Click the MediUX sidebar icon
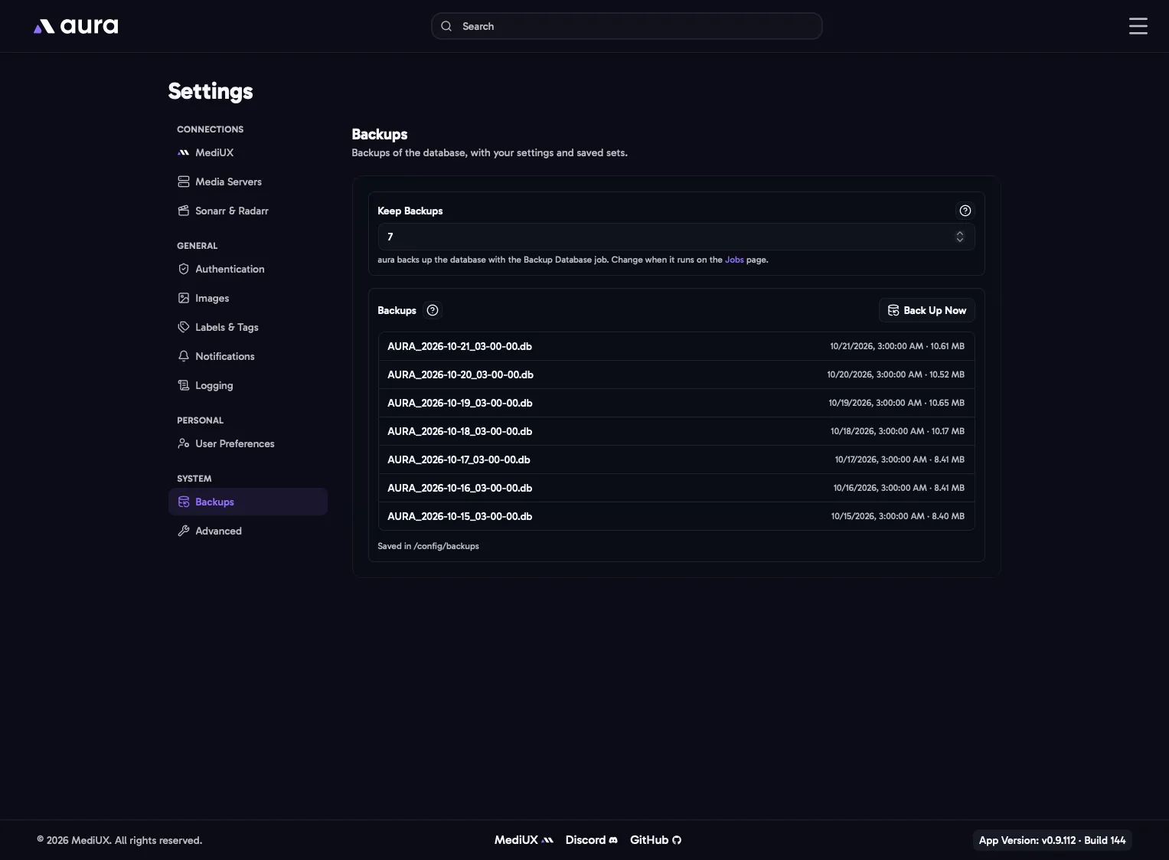This screenshot has width=1169, height=860. 184,152
